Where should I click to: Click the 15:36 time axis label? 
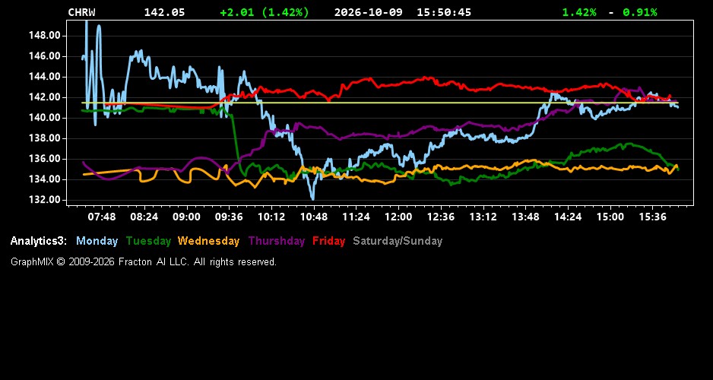coord(652,217)
